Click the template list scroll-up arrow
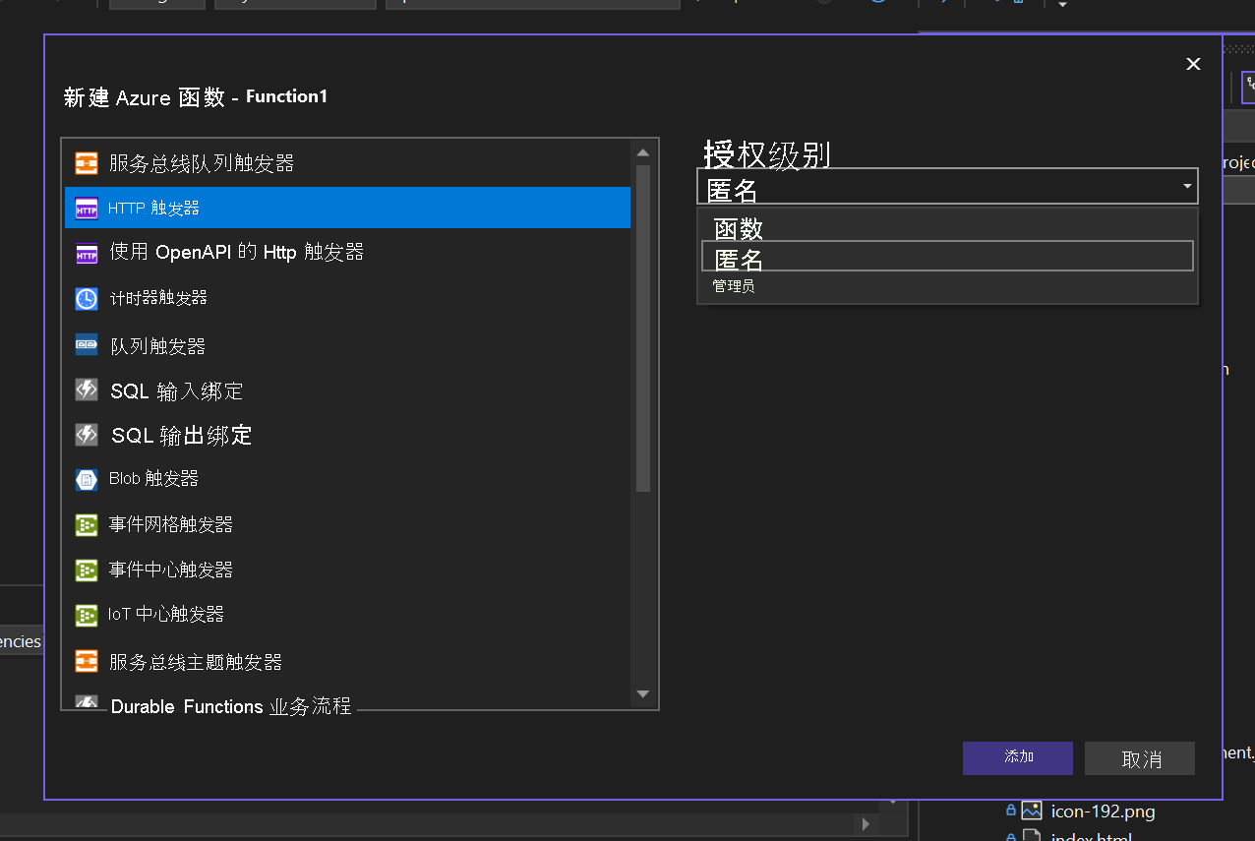 pos(643,152)
